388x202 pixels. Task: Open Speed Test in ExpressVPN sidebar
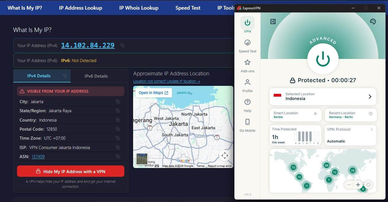point(247,46)
